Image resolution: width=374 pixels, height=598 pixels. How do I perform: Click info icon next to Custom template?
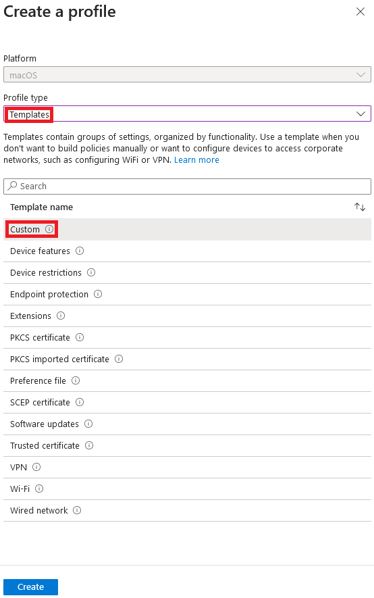(x=49, y=229)
